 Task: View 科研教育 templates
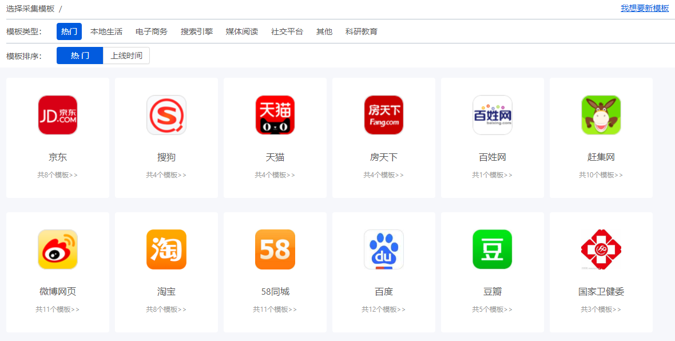362,31
